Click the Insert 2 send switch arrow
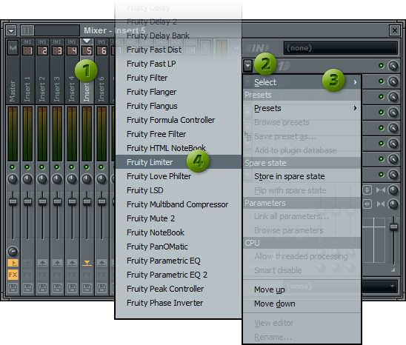 pyautogui.click(x=42, y=264)
